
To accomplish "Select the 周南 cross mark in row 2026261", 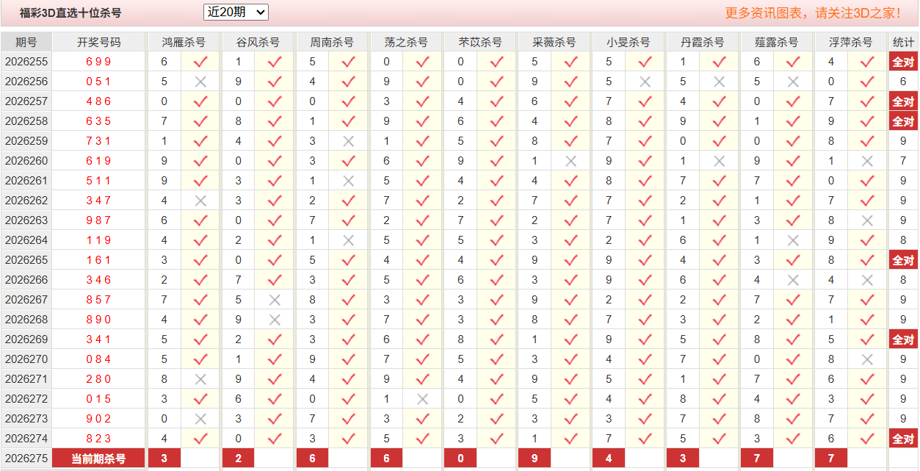I will [x=349, y=181].
